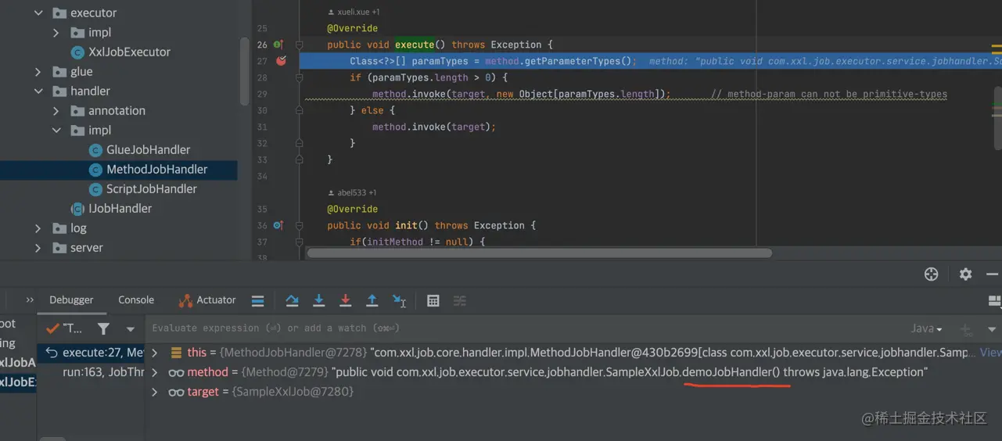Switch to the Console tab
This screenshot has height=441, width=1002.
tap(136, 300)
